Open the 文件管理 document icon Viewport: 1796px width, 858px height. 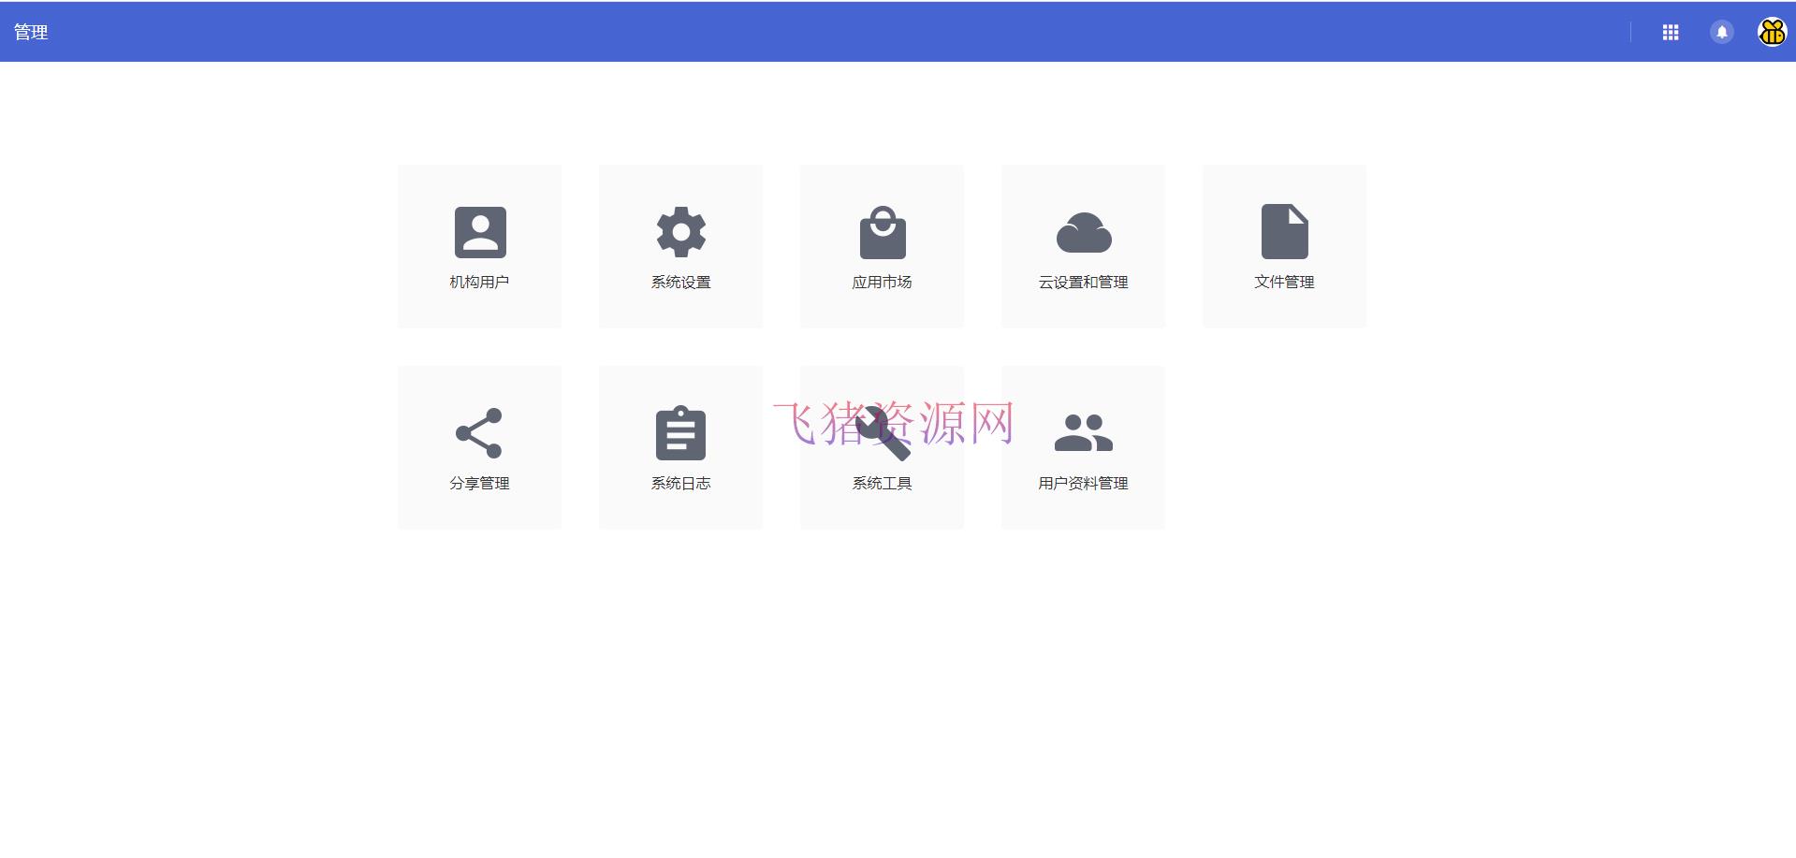click(1284, 231)
